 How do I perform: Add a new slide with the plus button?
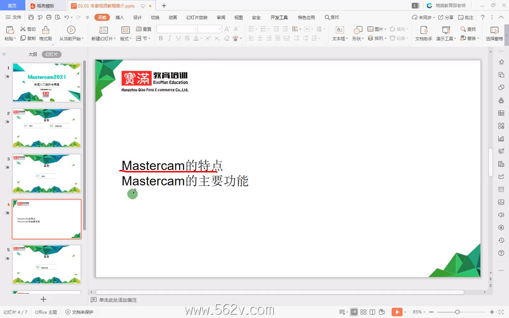pos(43,299)
